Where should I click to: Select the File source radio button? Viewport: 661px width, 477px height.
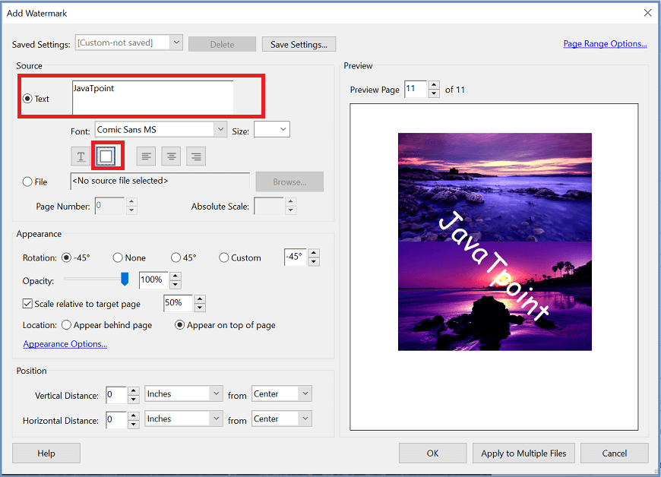(27, 182)
